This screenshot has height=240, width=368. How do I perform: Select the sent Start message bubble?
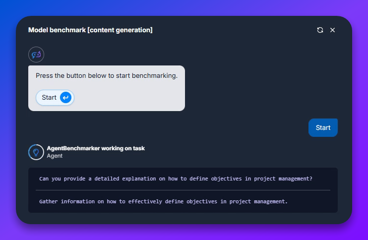pos(323,127)
